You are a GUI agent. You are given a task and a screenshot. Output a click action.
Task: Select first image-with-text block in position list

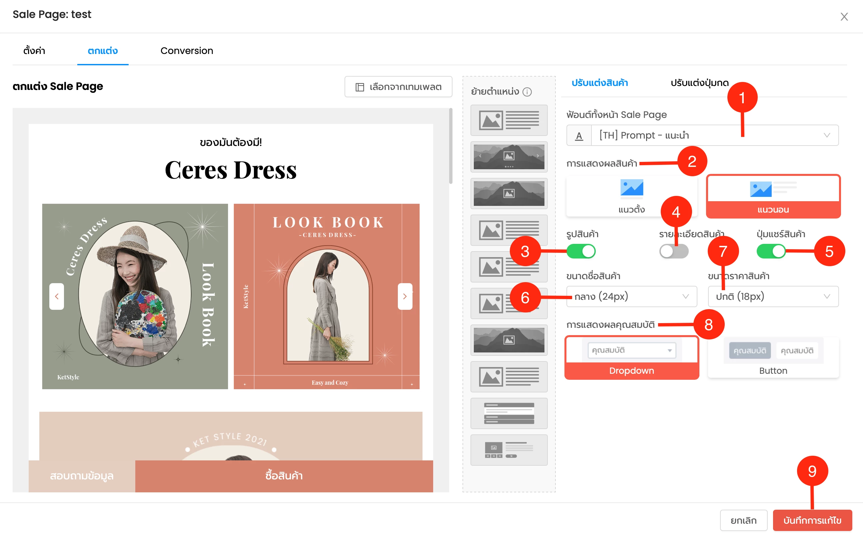509,120
